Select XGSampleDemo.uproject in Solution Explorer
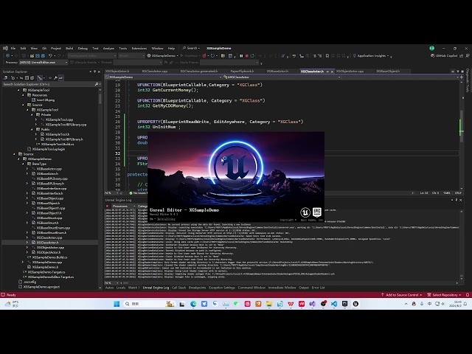 (41, 287)
